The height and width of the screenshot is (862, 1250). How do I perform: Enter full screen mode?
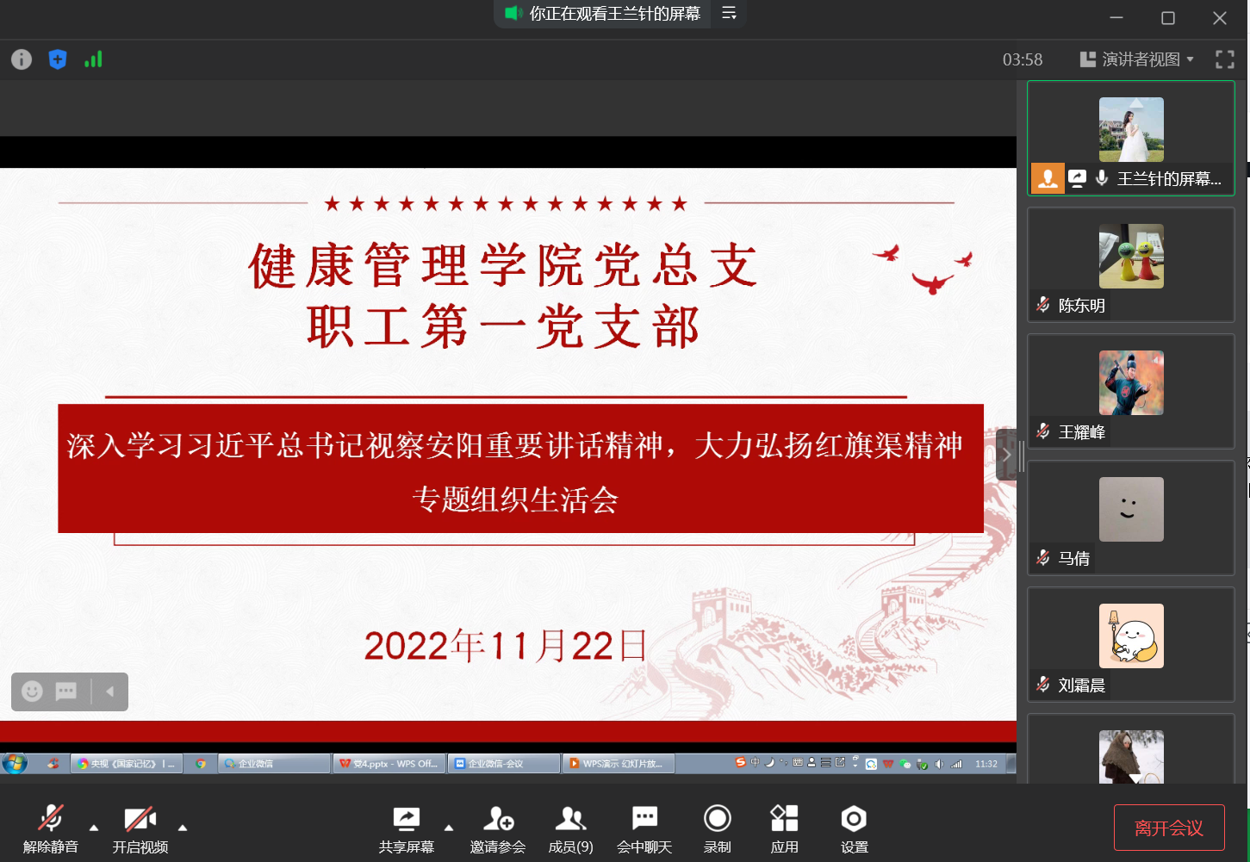[1224, 59]
